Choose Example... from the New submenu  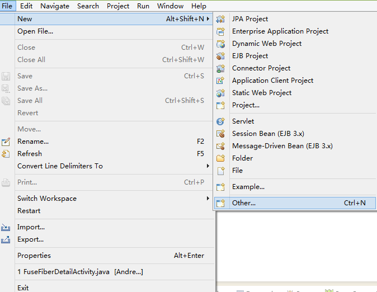(x=295, y=187)
